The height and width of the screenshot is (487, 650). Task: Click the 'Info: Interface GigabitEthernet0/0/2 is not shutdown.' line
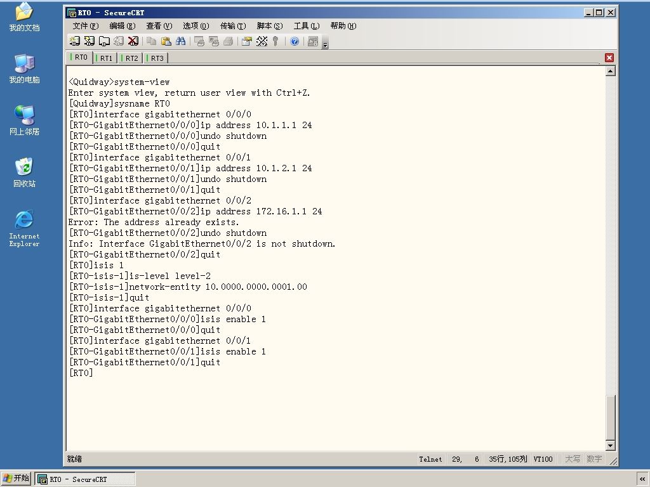[x=202, y=244]
